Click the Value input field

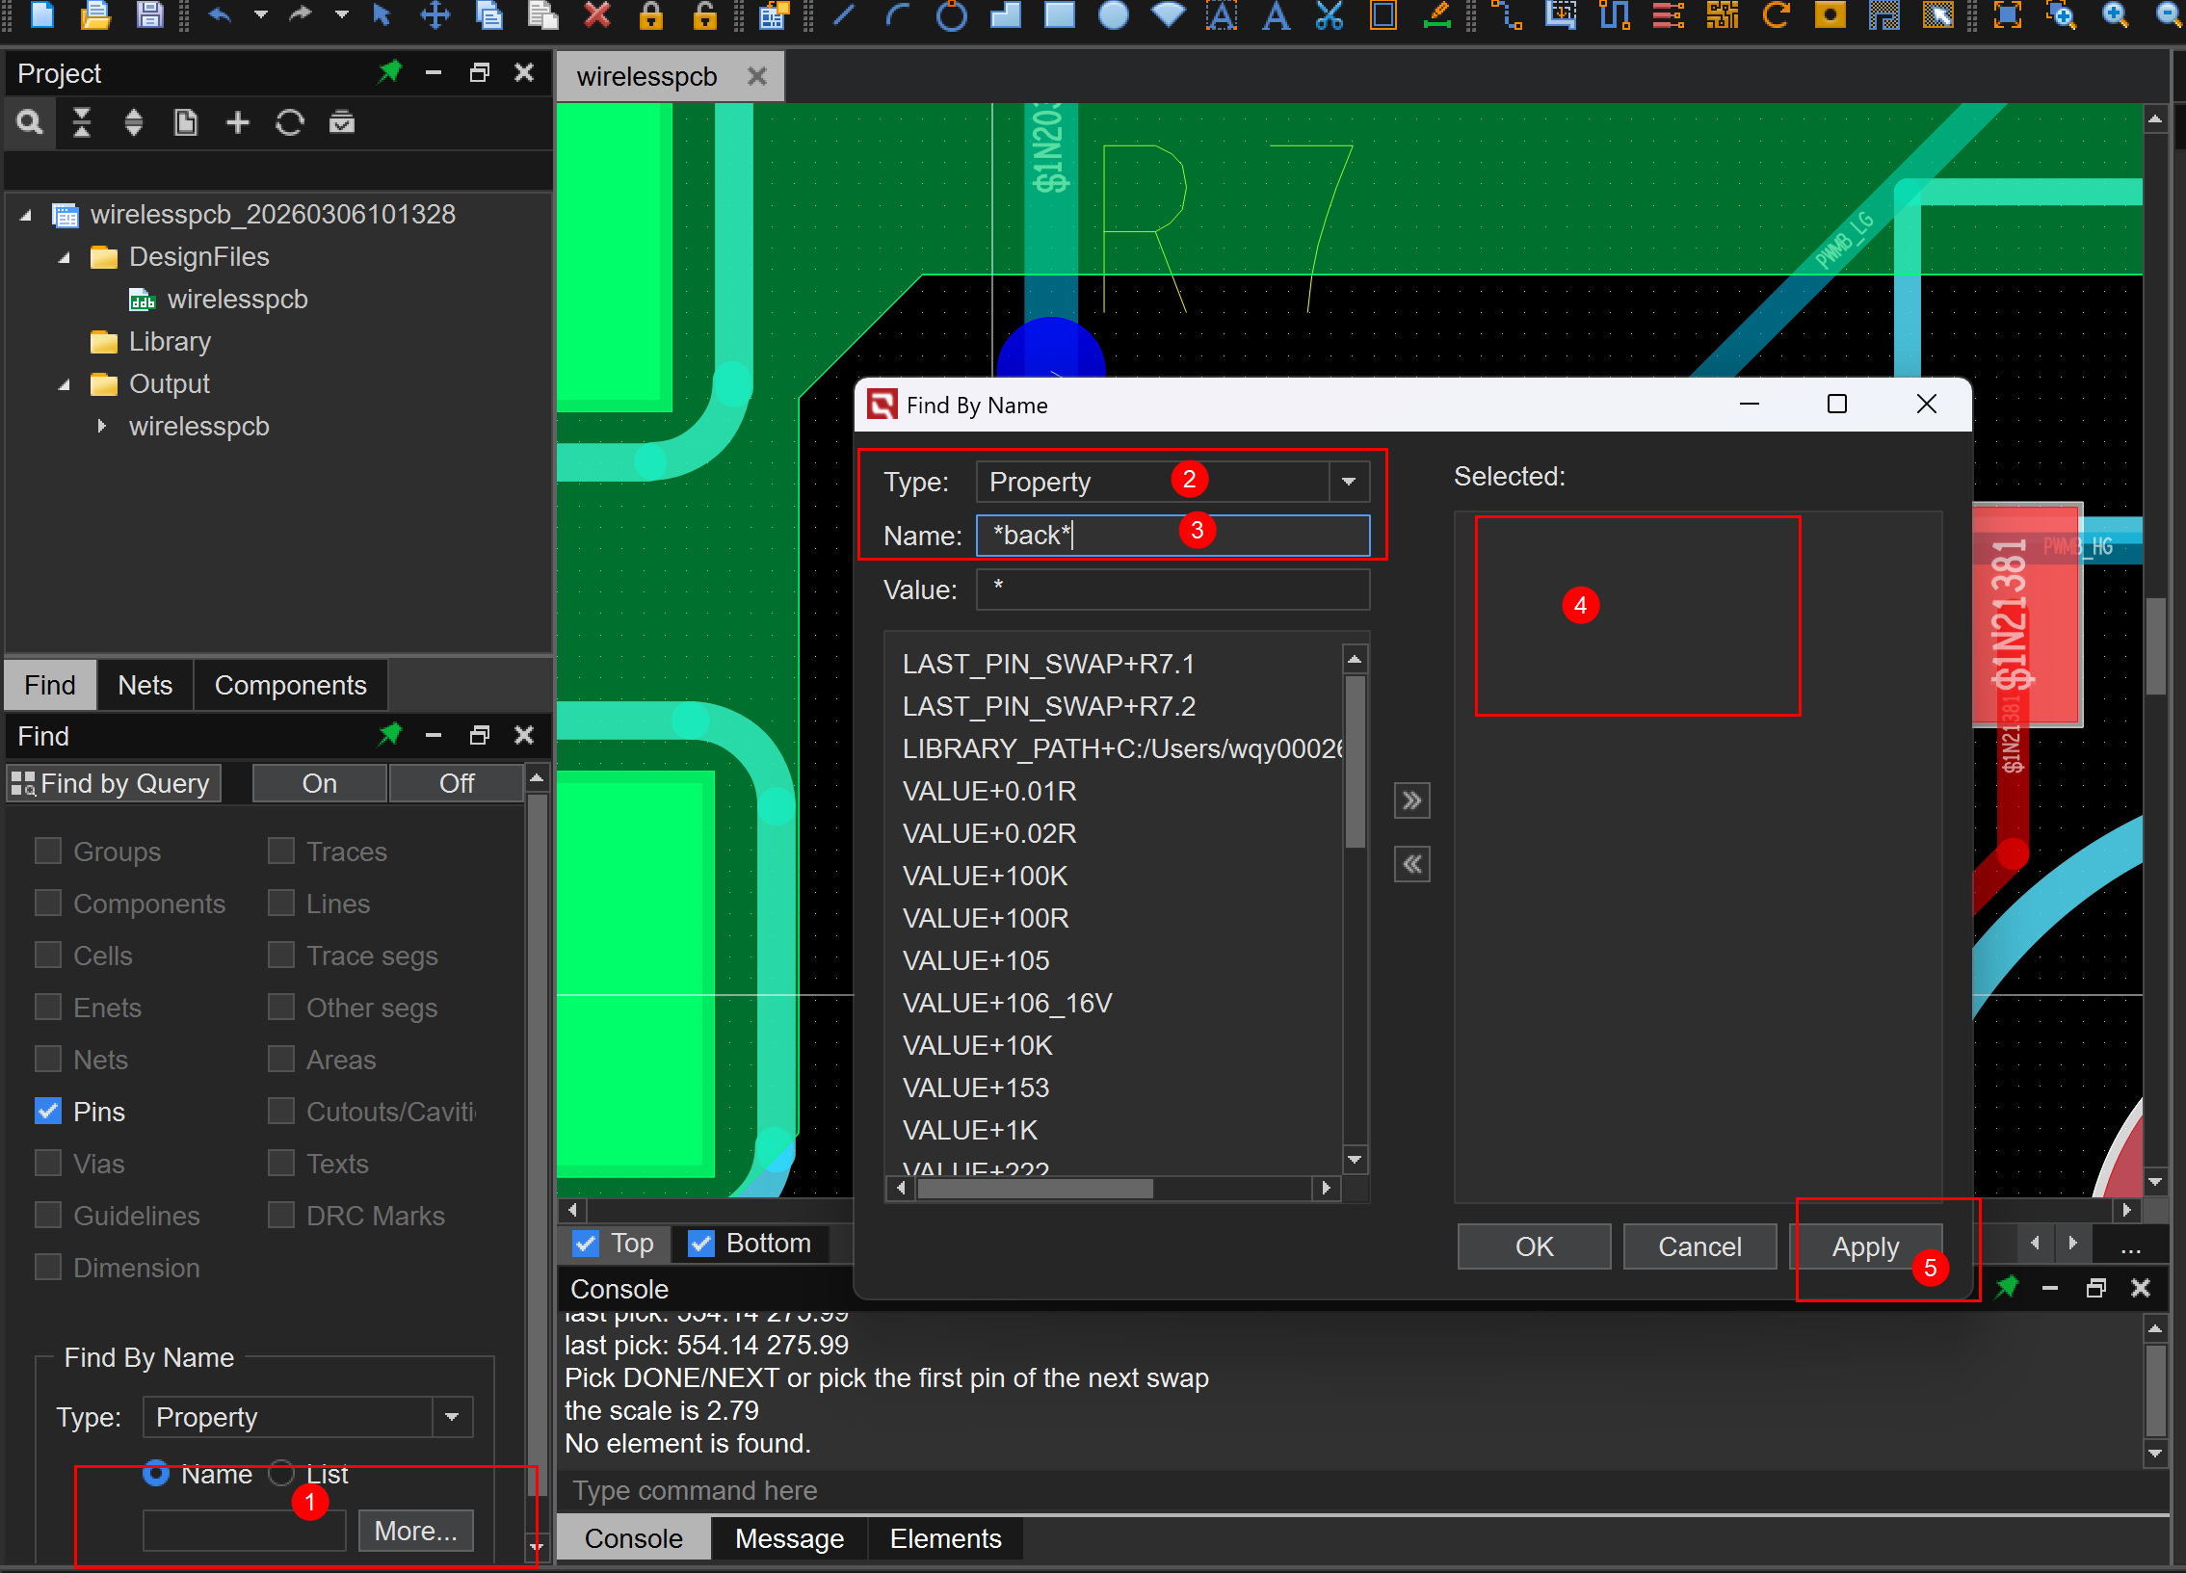[1172, 589]
